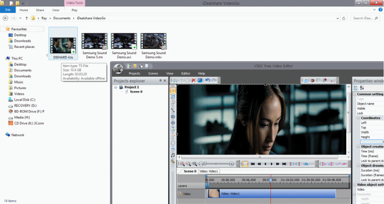The width and height of the screenshot is (384, 204).
Task: Click the zoom out magnifier on timeline toolbar
Action: [x=189, y=164]
